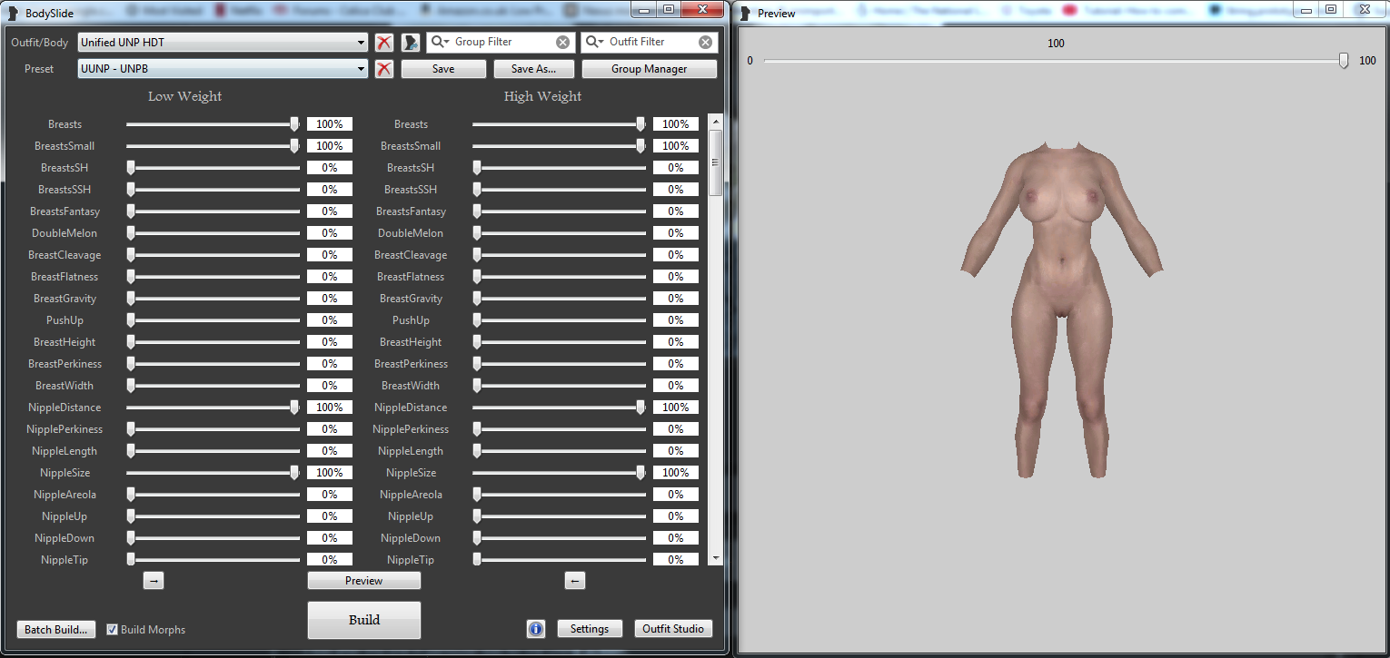Screen dimensions: 1390x658
Task: Click the Low Weight NipplePerkiness label
Action: click(x=65, y=429)
